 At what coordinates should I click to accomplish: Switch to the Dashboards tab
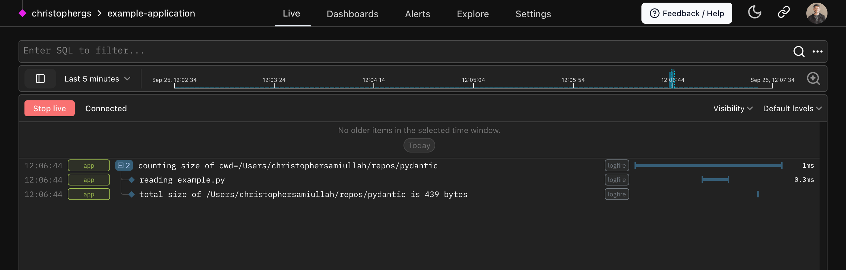tap(352, 14)
